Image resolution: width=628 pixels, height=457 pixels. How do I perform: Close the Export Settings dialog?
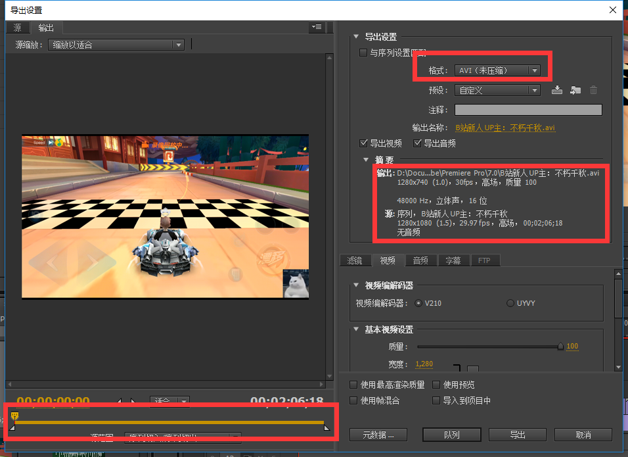[x=613, y=10]
